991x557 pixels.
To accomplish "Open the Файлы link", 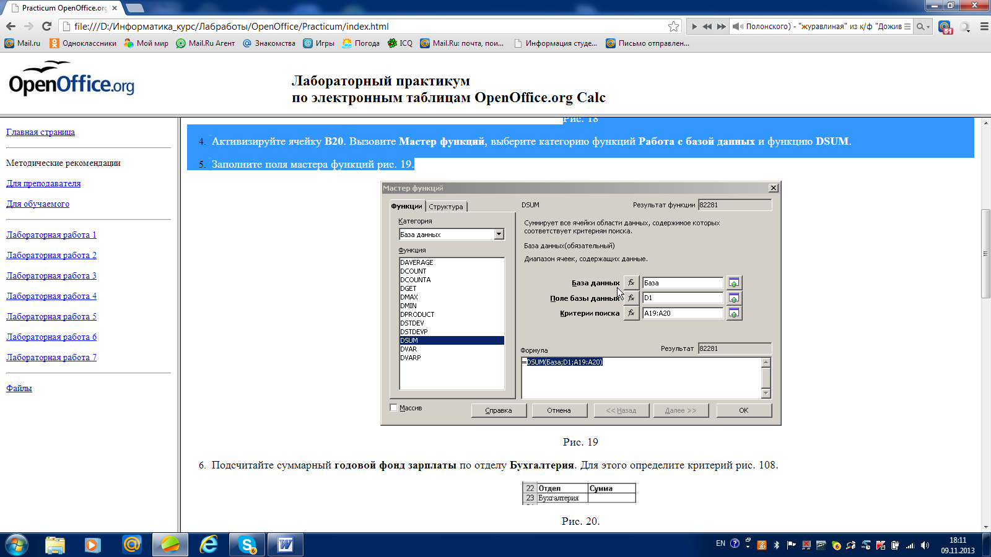I will [19, 388].
